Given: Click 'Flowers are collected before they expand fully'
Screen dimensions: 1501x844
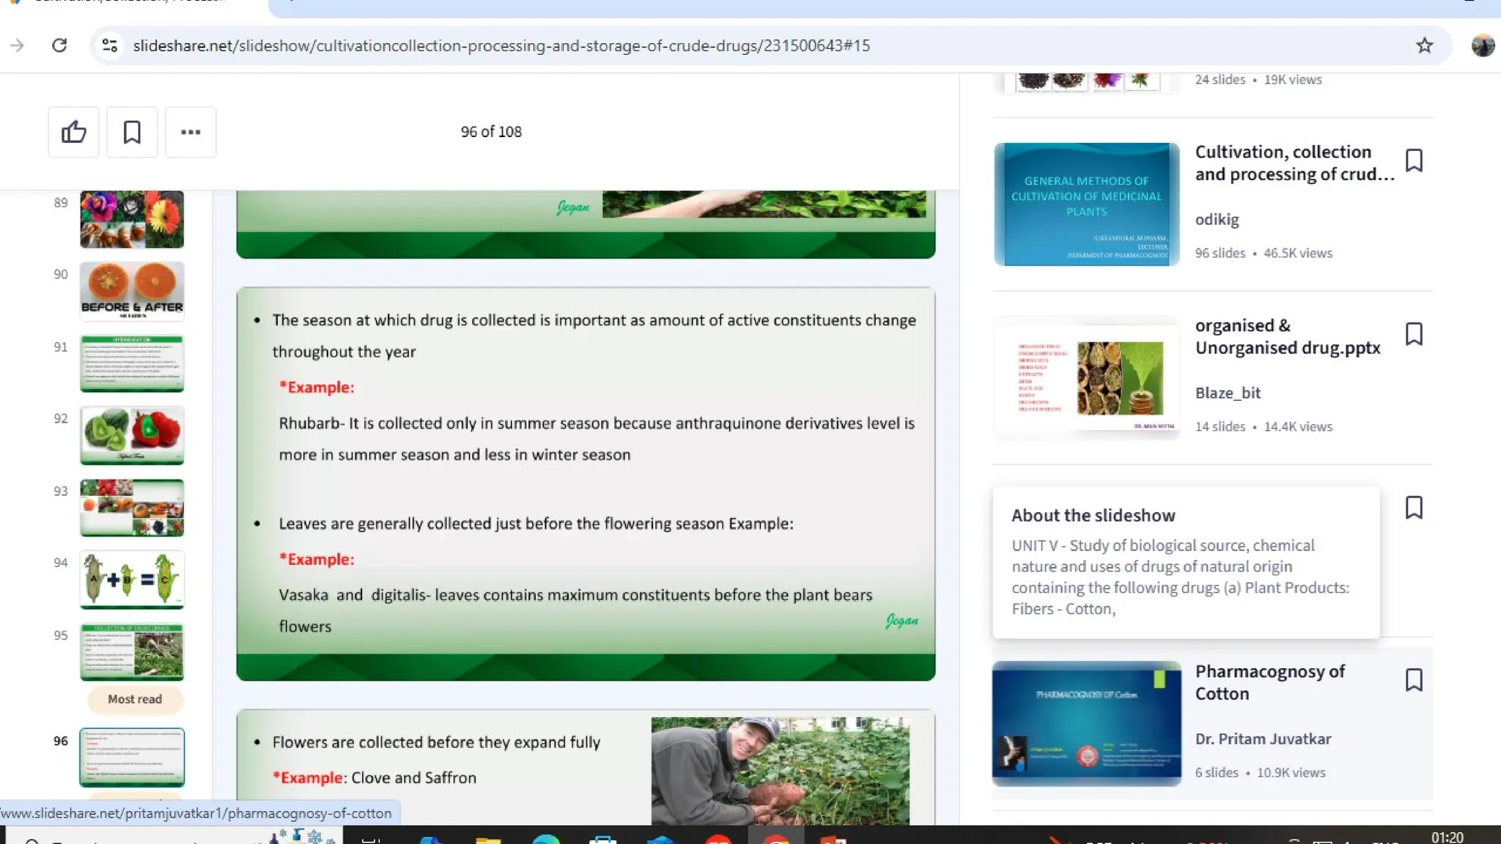Looking at the screenshot, I should (x=436, y=742).
